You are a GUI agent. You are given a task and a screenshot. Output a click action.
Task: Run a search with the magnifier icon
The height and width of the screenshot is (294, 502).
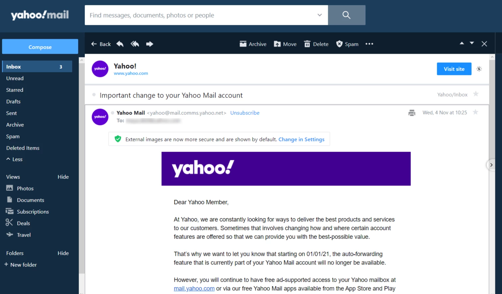click(x=347, y=15)
